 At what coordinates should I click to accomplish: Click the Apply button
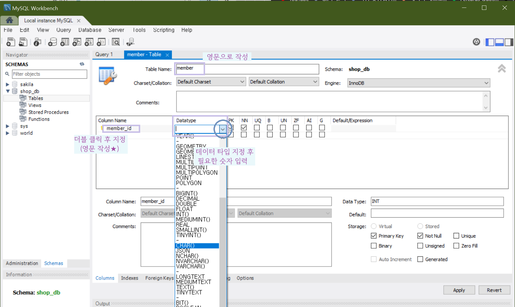(459, 290)
